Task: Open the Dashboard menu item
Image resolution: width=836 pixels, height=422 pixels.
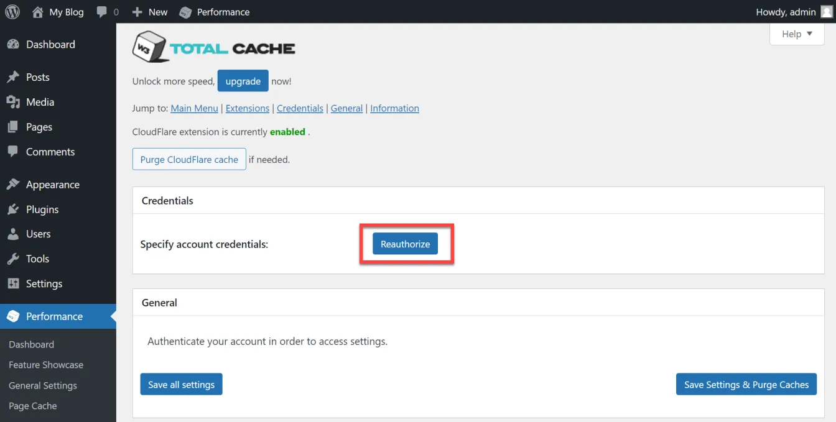Action: pyautogui.click(x=58, y=44)
